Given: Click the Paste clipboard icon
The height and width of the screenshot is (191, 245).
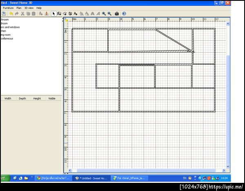Looking at the screenshot, I should (33, 14).
